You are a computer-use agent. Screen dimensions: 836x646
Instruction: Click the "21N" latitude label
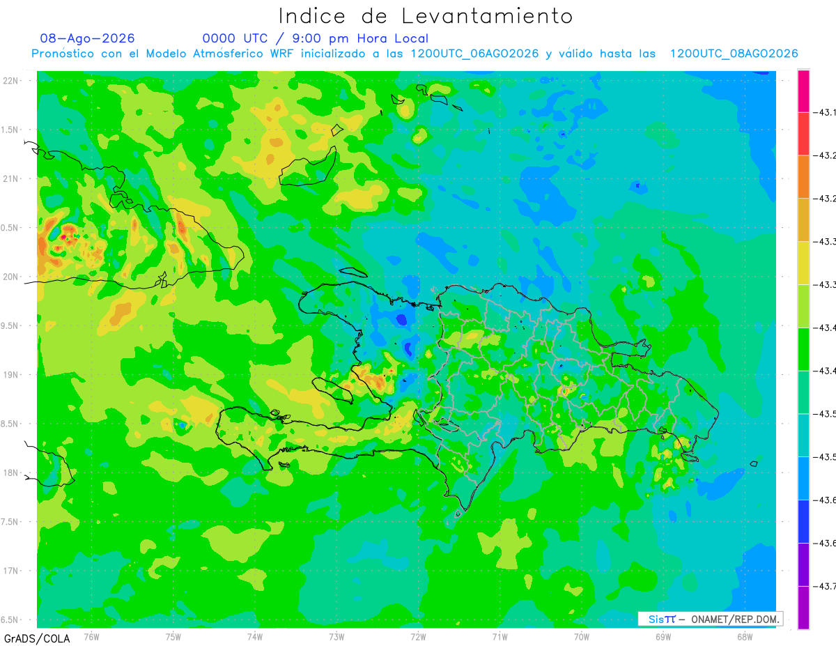coord(11,178)
